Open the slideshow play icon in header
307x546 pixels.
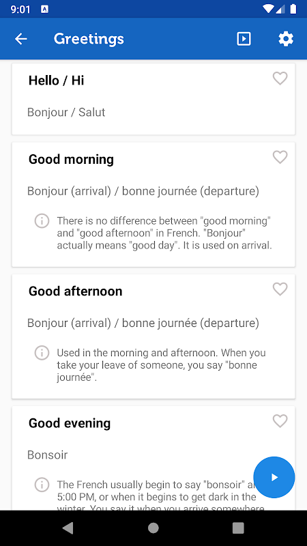tap(244, 39)
